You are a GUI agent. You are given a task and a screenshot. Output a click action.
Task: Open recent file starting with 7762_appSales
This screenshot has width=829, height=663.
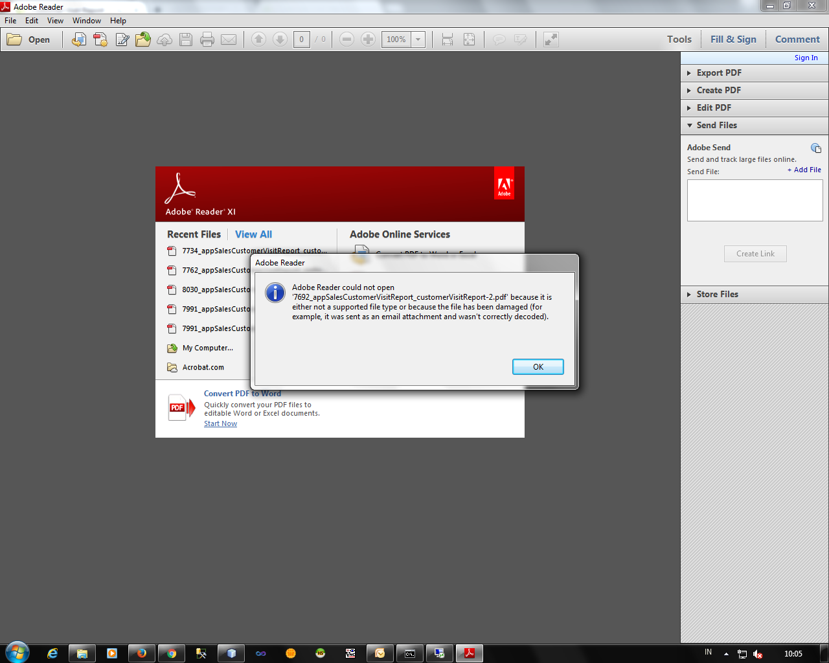[209, 270]
